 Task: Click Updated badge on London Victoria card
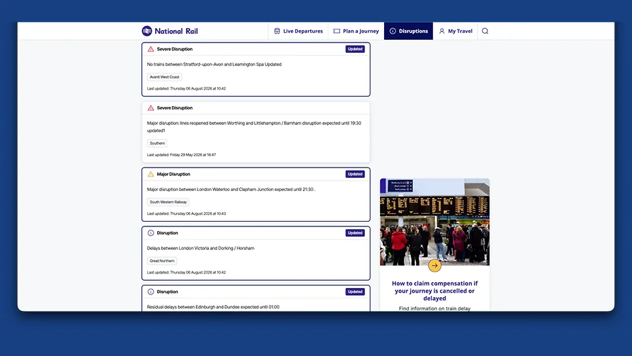(355, 233)
